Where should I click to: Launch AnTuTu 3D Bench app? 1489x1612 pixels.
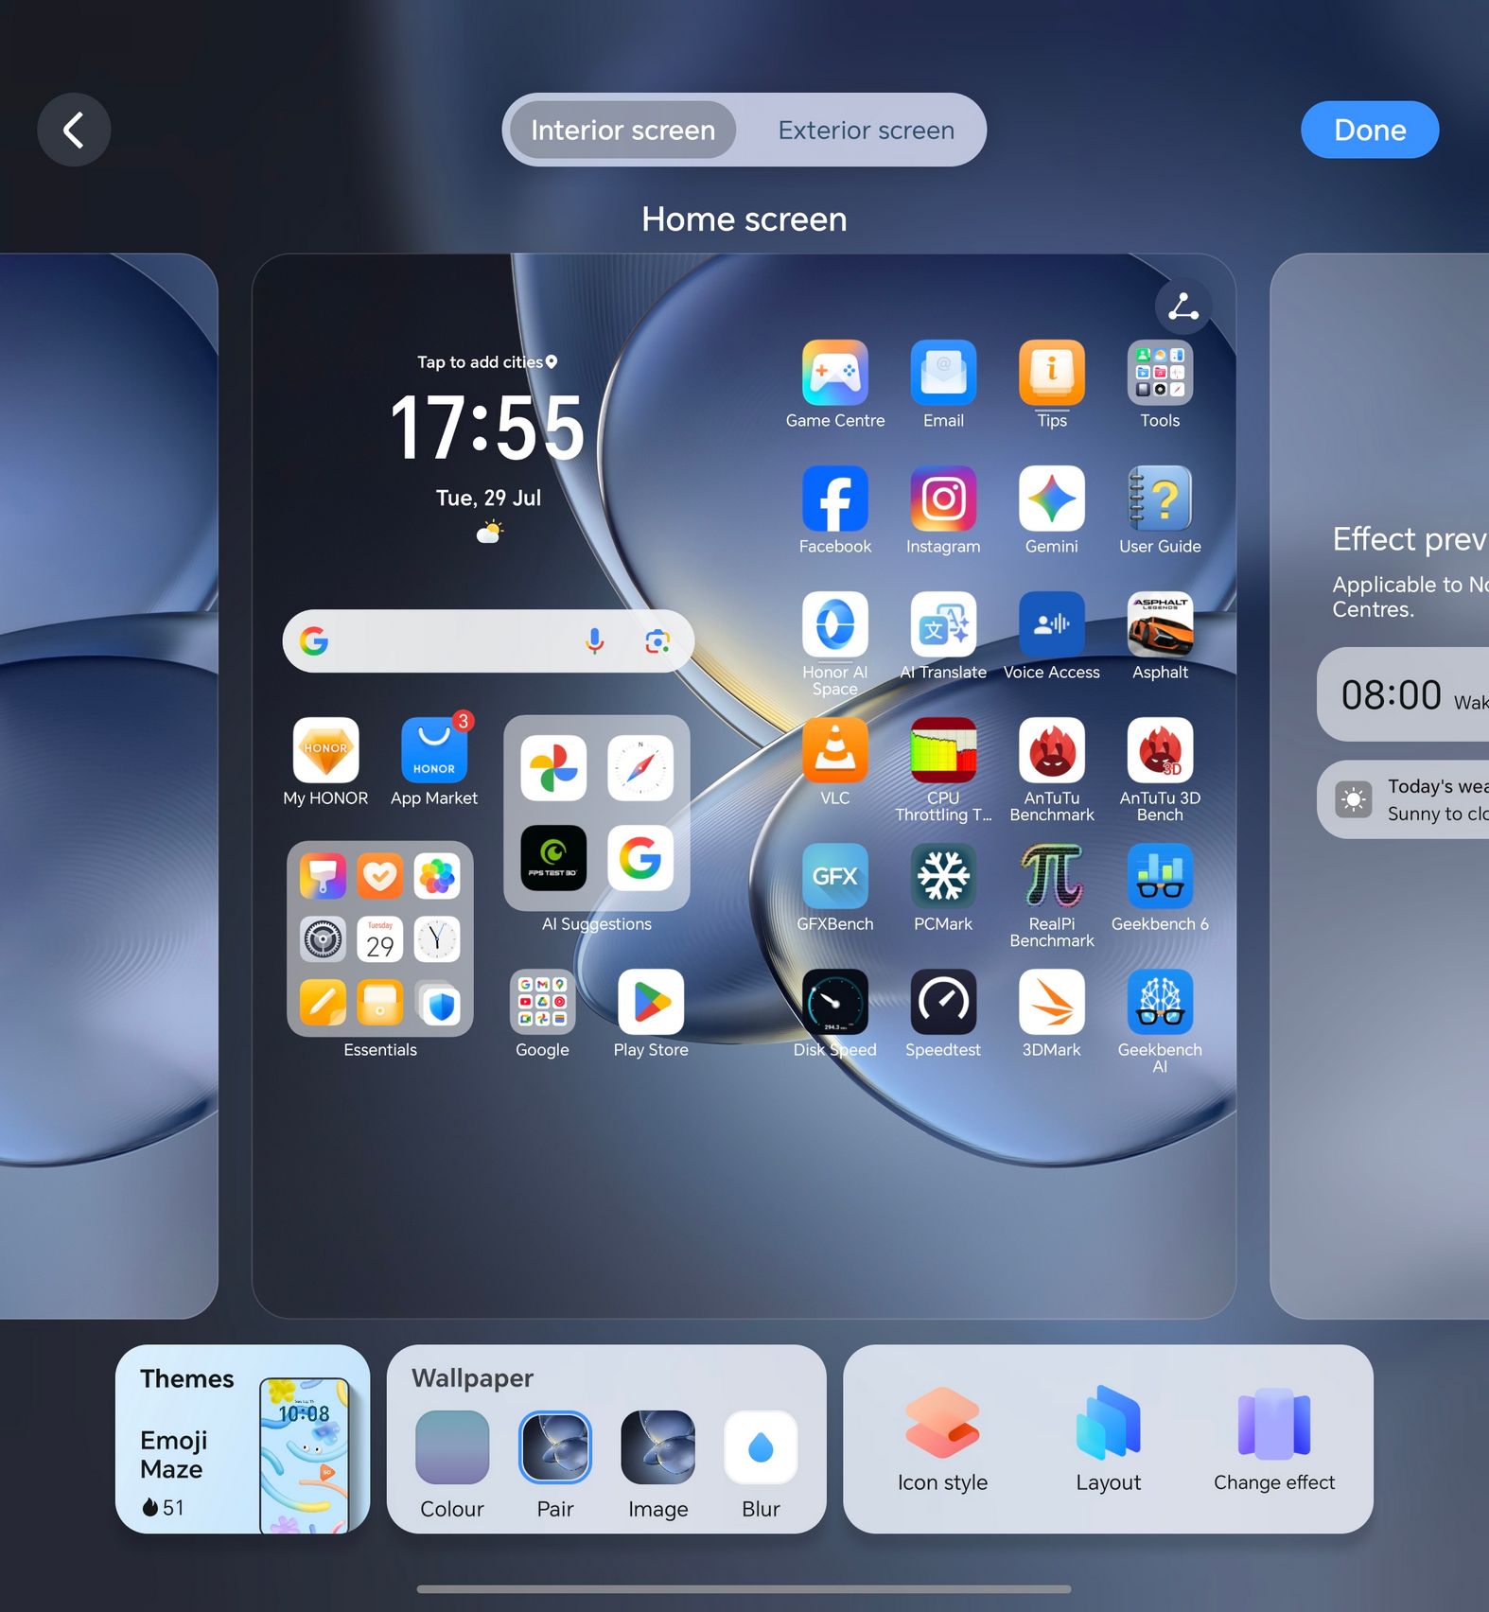point(1160,750)
